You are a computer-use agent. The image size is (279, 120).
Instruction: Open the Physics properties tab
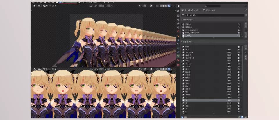(178, 48)
